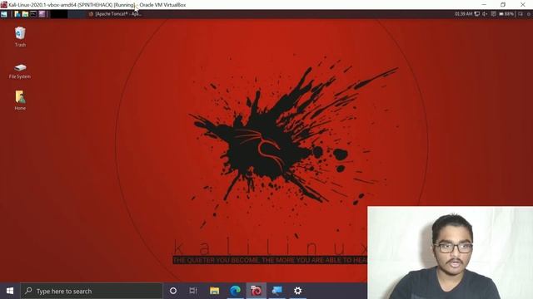
Task: Open the blue monitor app on taskbar
Action: pyautogui.click(x=276, y=291)
